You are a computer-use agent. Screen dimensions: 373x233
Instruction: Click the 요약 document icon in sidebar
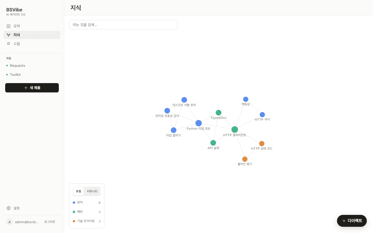[x=9, y=26]
